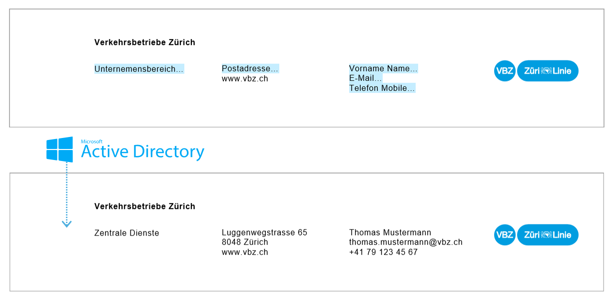Click the Windows logo icon
The width and height of the screenshot is (615, 301).
click(x=59, y=149)
